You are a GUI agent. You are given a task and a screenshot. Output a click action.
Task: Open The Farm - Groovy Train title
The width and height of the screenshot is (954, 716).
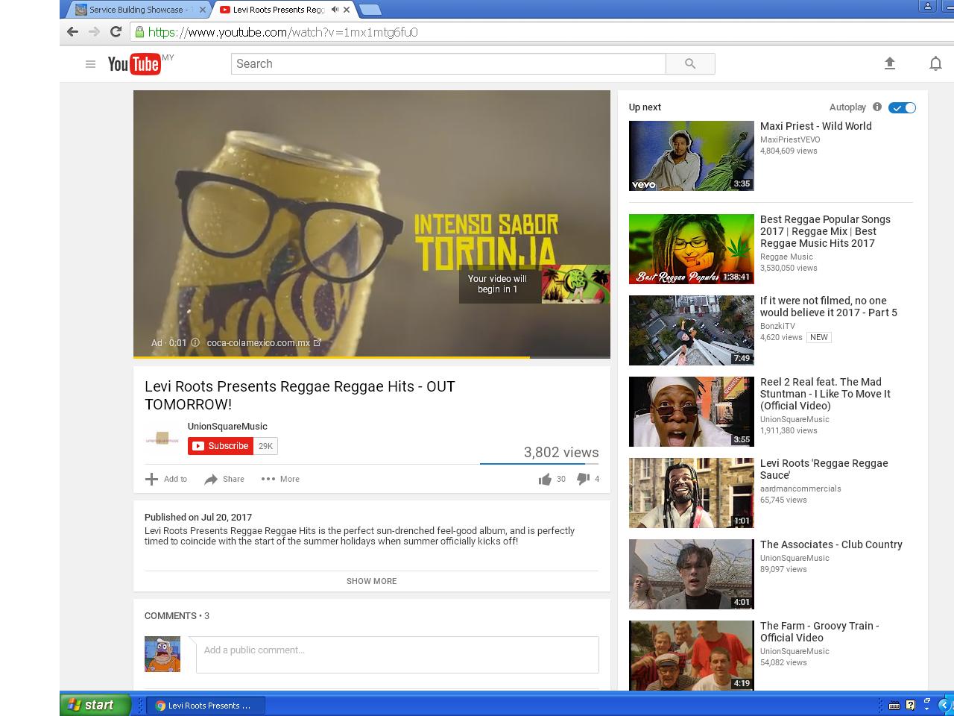tap(819, 632)
